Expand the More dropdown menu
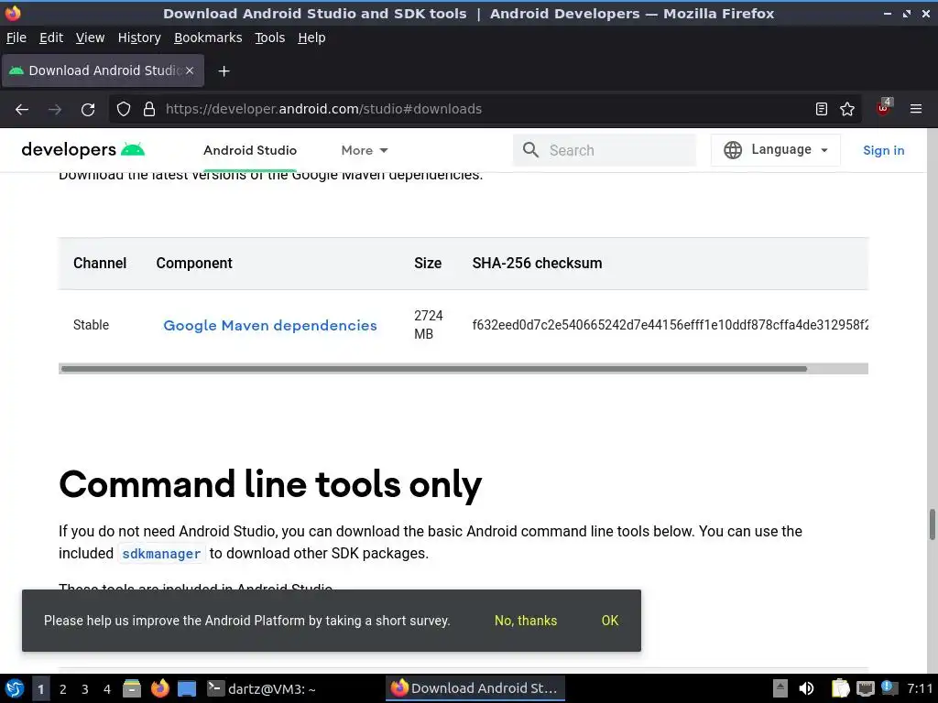This screenshot has width=938, height=703. pyautogui.click(x=365, y=150)
